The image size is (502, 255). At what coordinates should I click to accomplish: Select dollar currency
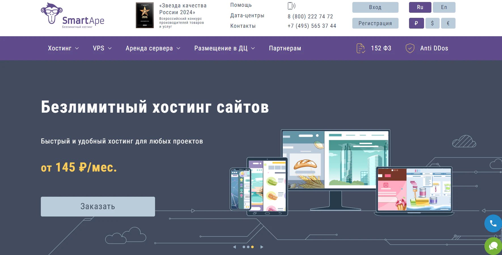pos(432,23)
